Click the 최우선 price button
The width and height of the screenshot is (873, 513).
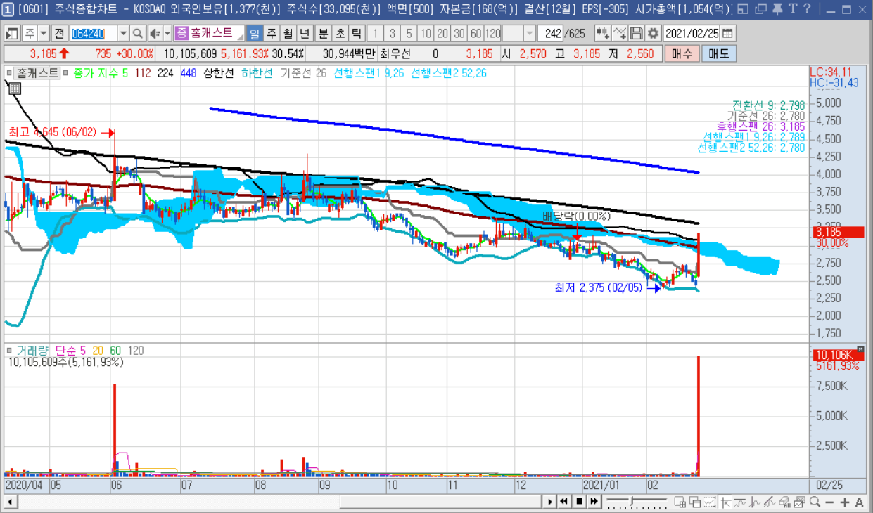(x=394, y=54)
